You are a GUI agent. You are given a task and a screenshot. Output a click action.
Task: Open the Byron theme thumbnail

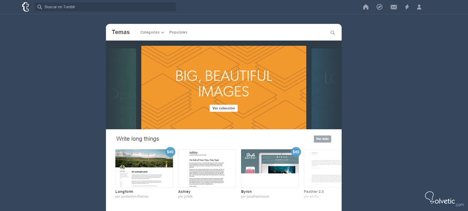pos(270,168)
